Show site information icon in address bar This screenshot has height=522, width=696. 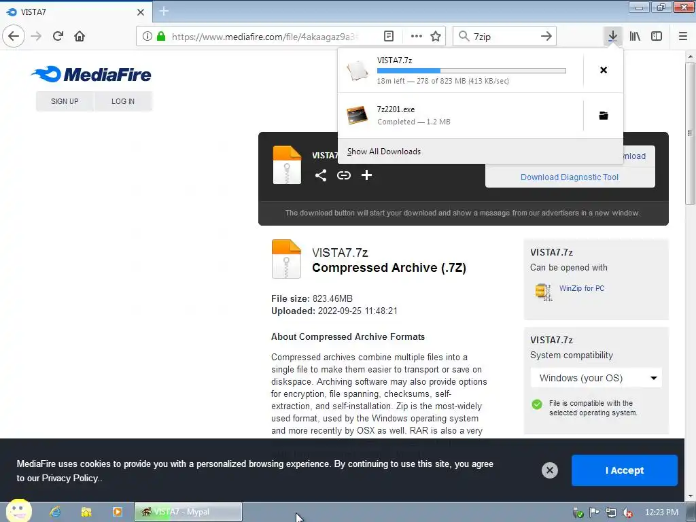(x=147, y=36)
